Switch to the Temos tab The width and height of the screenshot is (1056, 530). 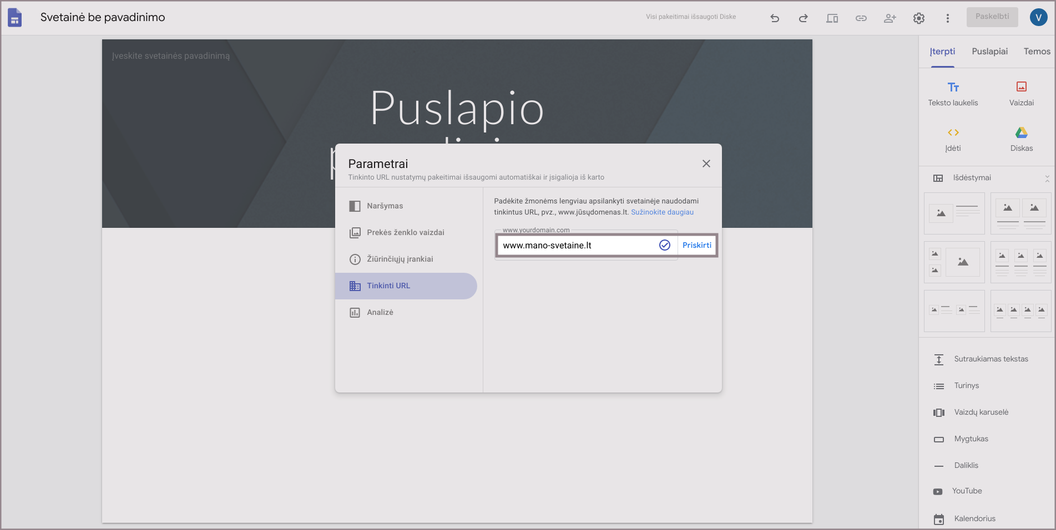tap(1037, 52)
